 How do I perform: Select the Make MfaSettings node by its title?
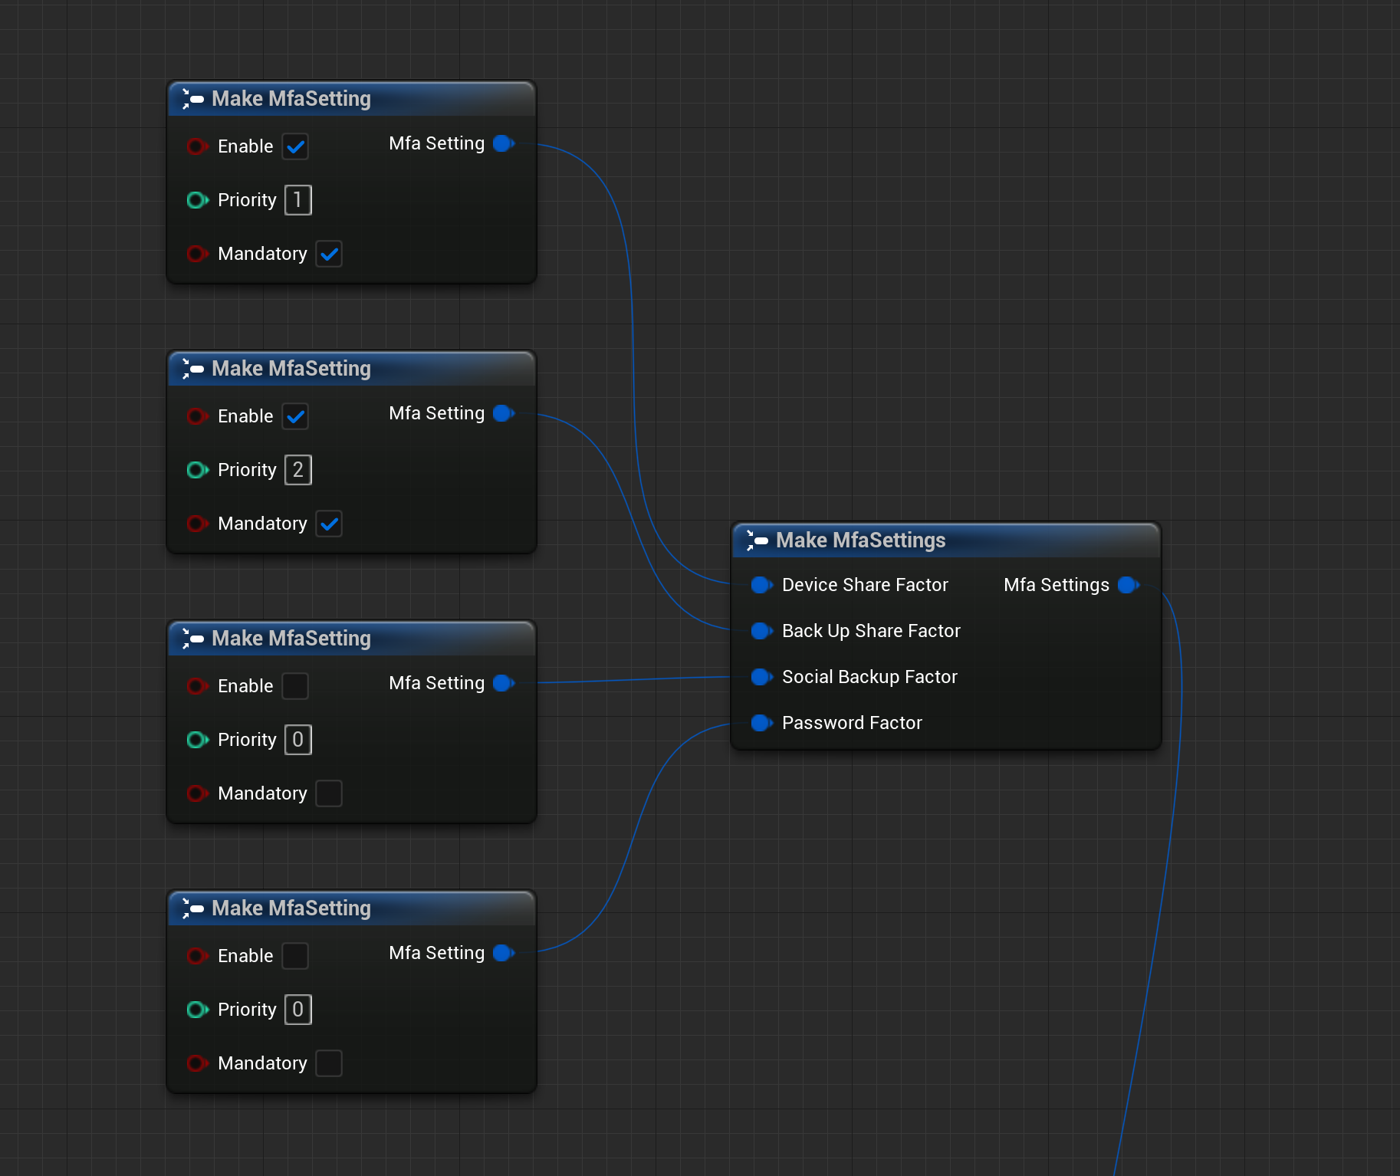pos(860,540)
